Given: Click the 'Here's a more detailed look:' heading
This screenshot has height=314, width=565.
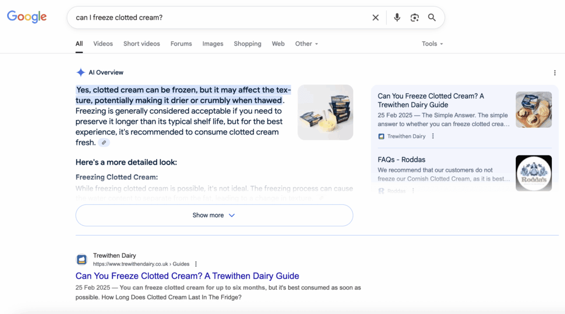Looking at the screenshot, I should click(126, 162).
